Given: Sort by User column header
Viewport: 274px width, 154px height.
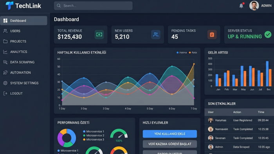Looking at the screenshot, I should [x=211, y=112].
